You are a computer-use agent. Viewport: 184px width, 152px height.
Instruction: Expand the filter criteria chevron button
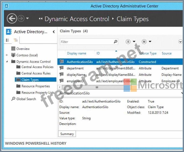point(180,42)
